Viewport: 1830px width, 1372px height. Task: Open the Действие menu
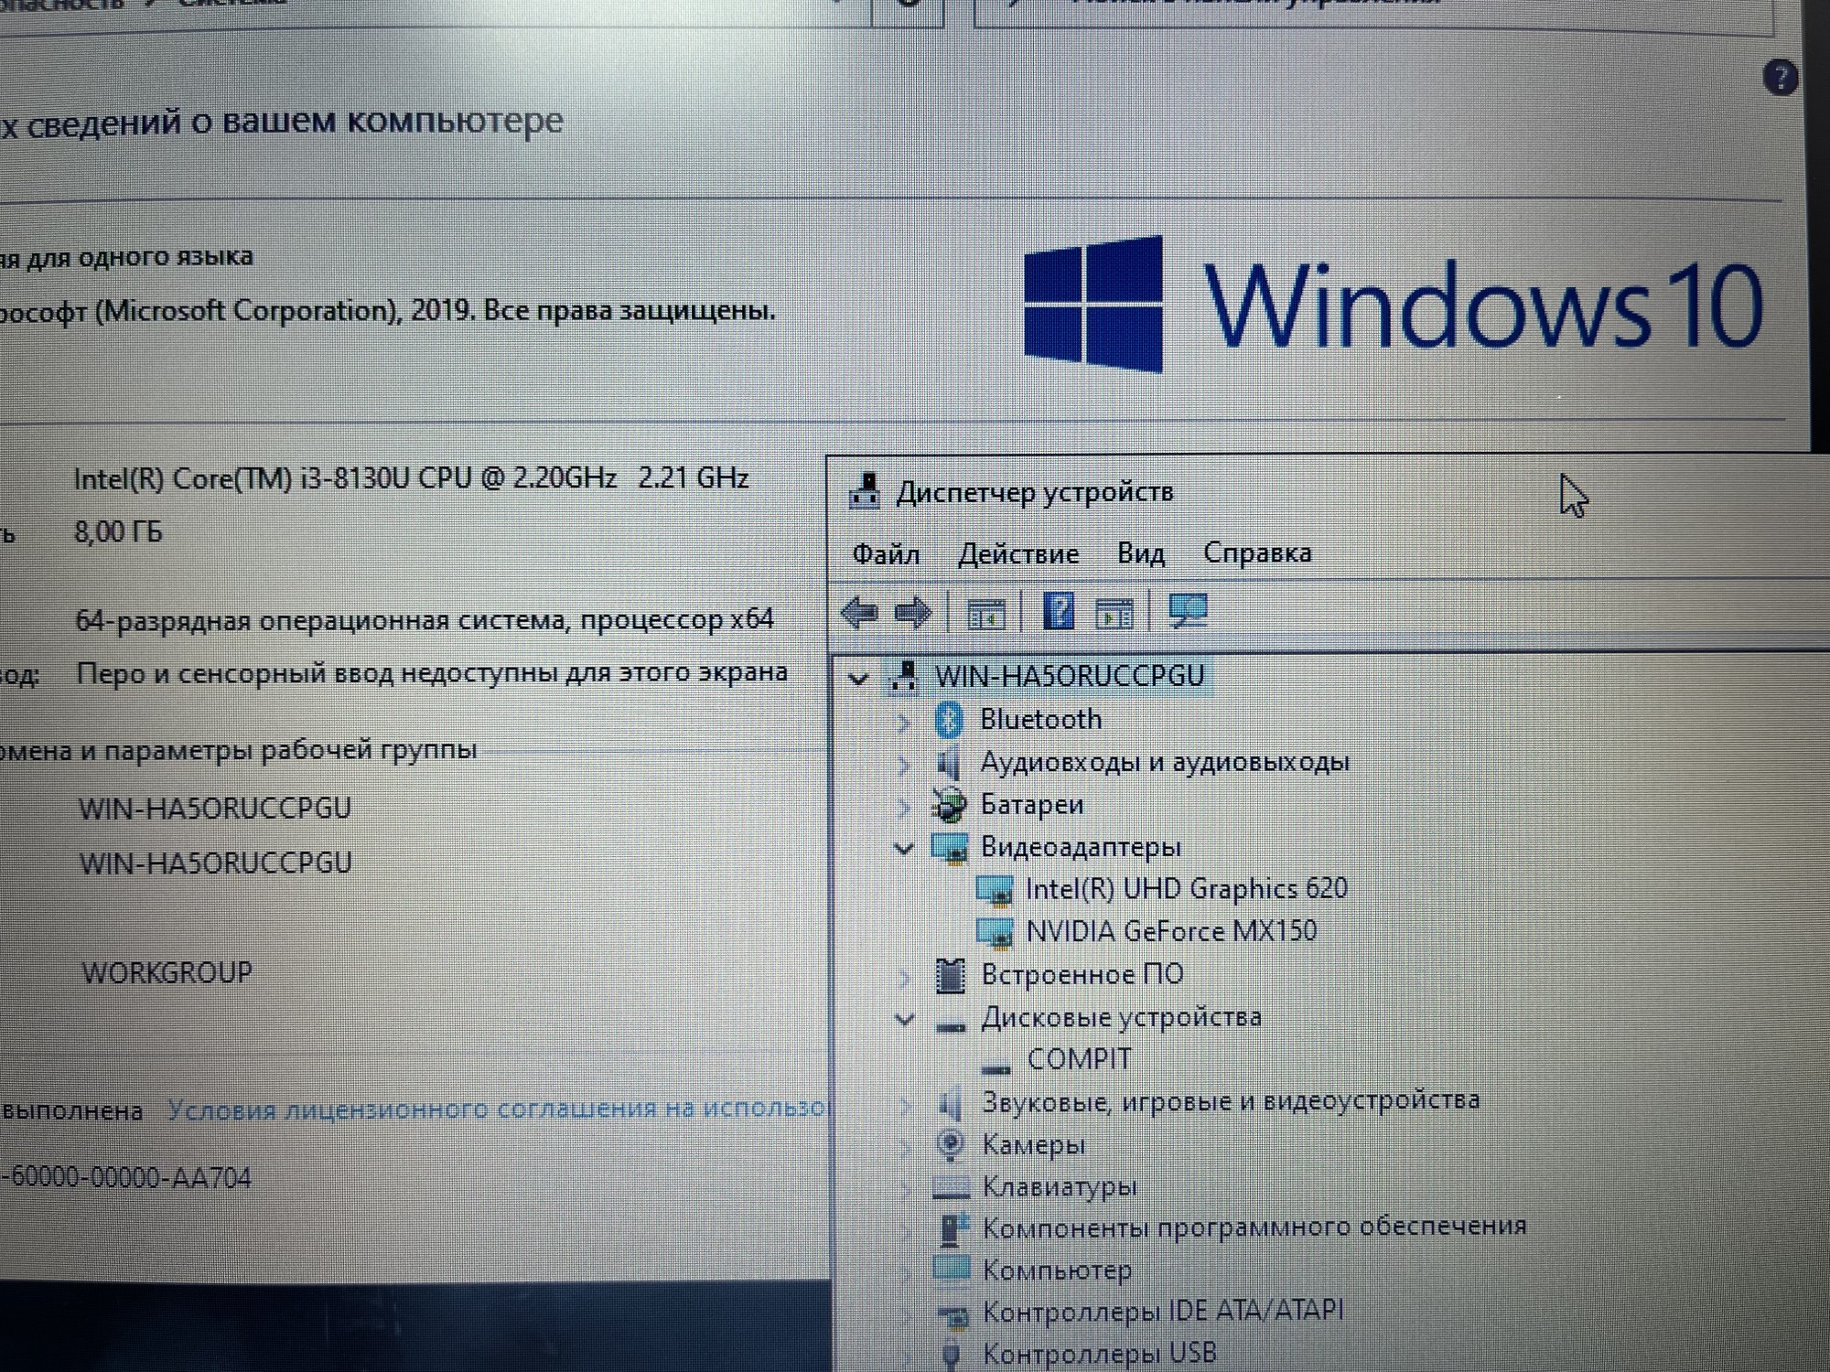pyautogui.click(x=1017, y=554)
